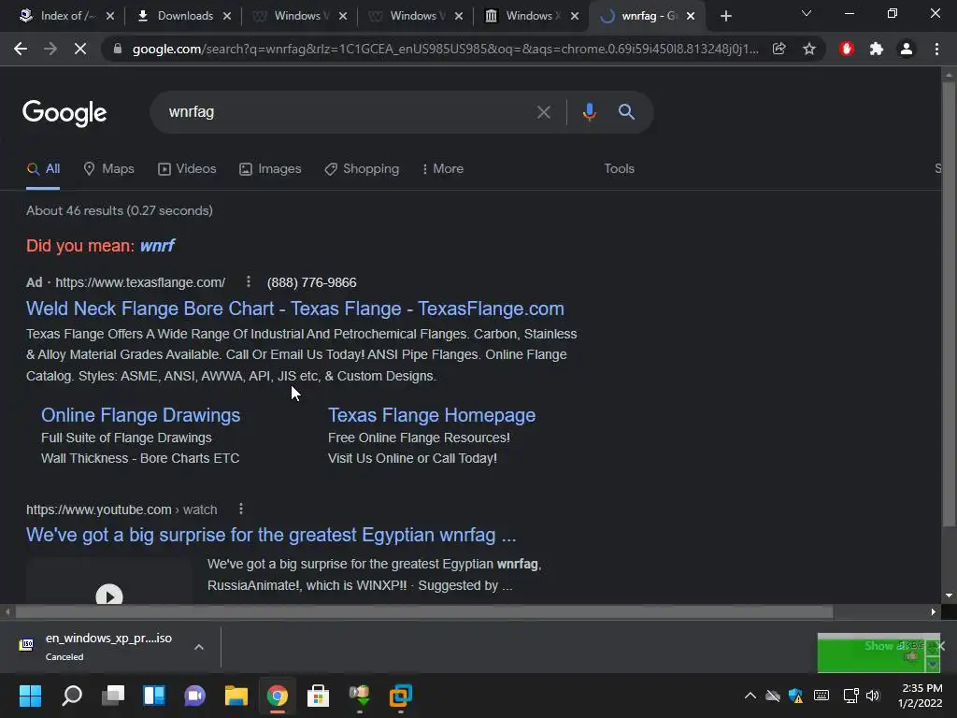Viewport: 957px width, 718px height.
Task: Click the address bar URL
Action: click(445, 49)
